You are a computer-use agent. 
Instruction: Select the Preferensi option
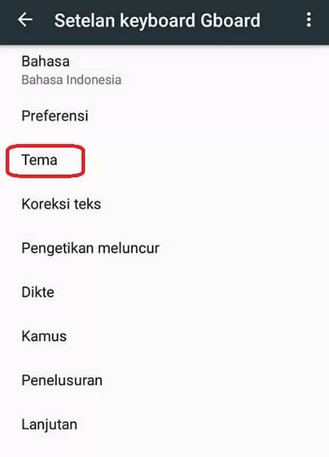(x=164, y=116)
